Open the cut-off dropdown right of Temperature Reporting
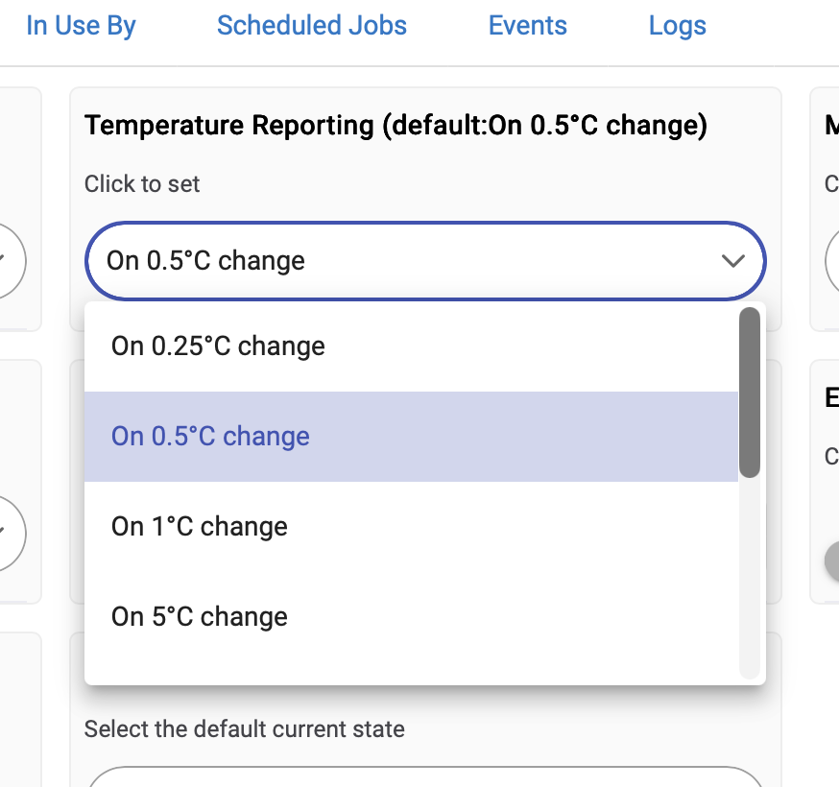This screenshot has width=839, height=787. click(x=832, y=261)
